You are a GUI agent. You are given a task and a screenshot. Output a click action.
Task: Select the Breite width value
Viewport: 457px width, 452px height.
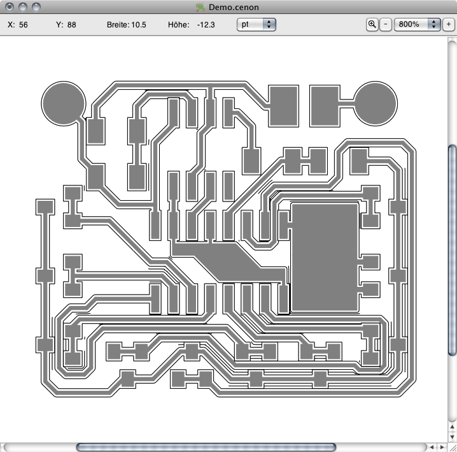pyautogui.click(x=138, y=24)
